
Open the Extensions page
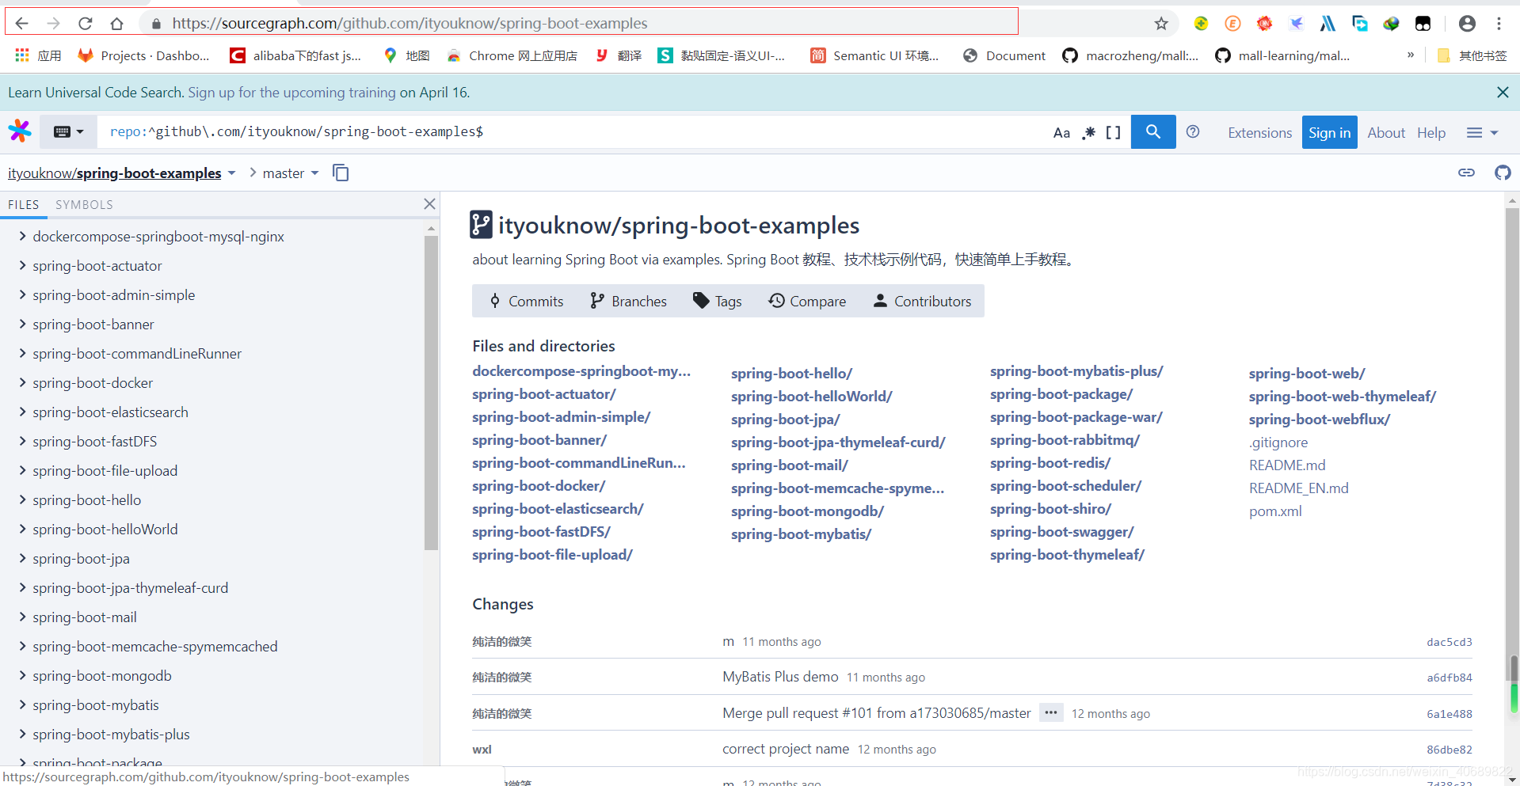(x=1259, y=133)
